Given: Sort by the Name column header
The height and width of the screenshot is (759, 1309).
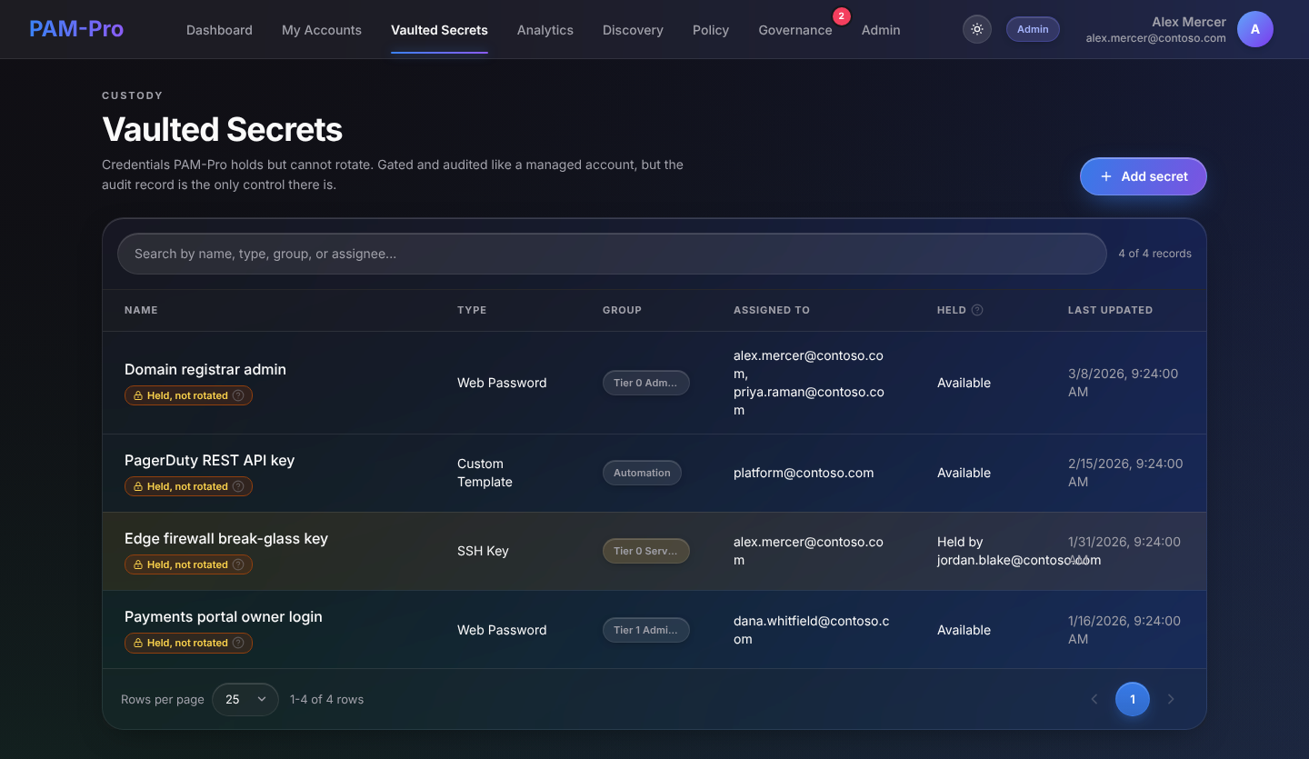Looking at the screenshot, I should point(141,310).
